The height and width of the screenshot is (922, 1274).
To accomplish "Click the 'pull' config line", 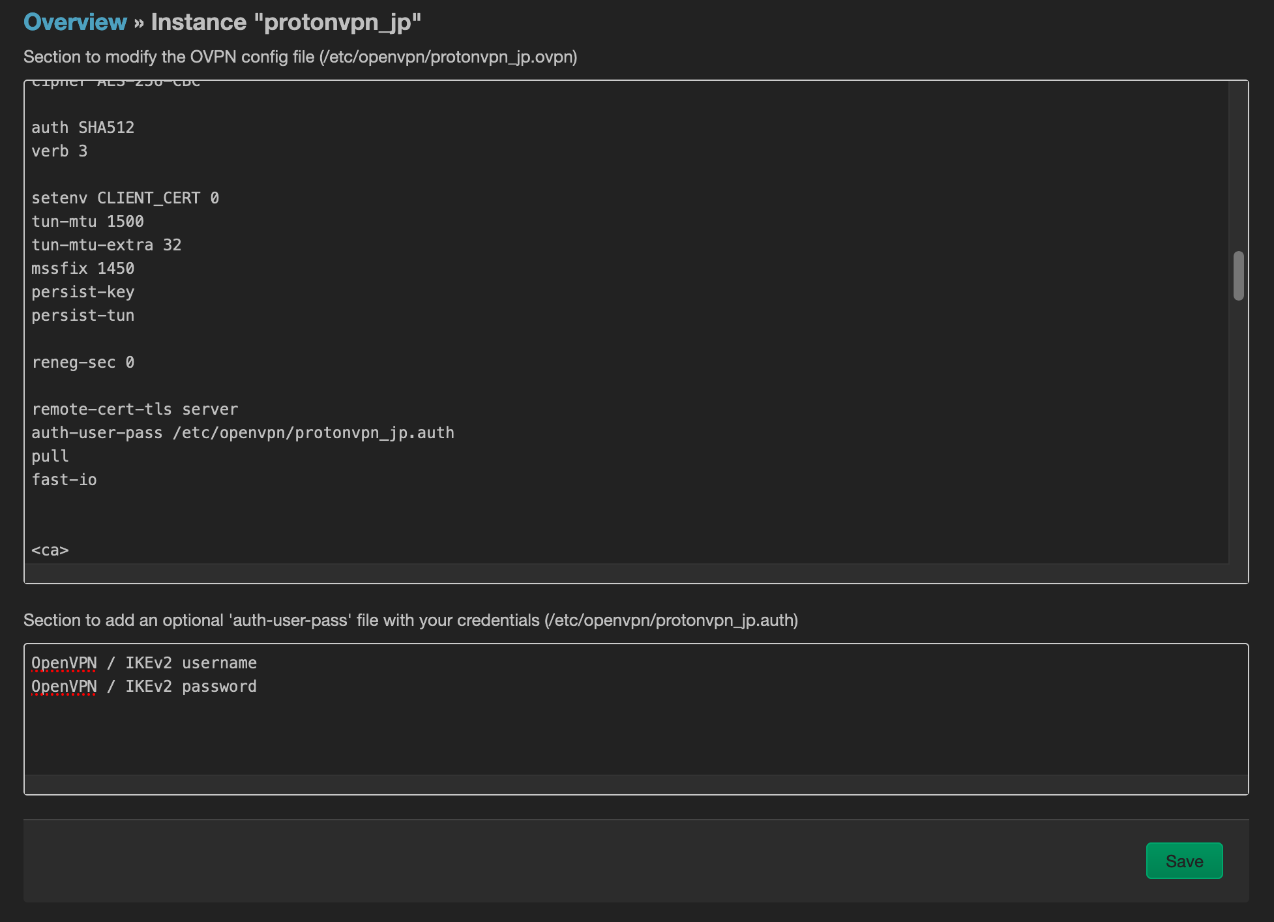I will tap(50, 456).
